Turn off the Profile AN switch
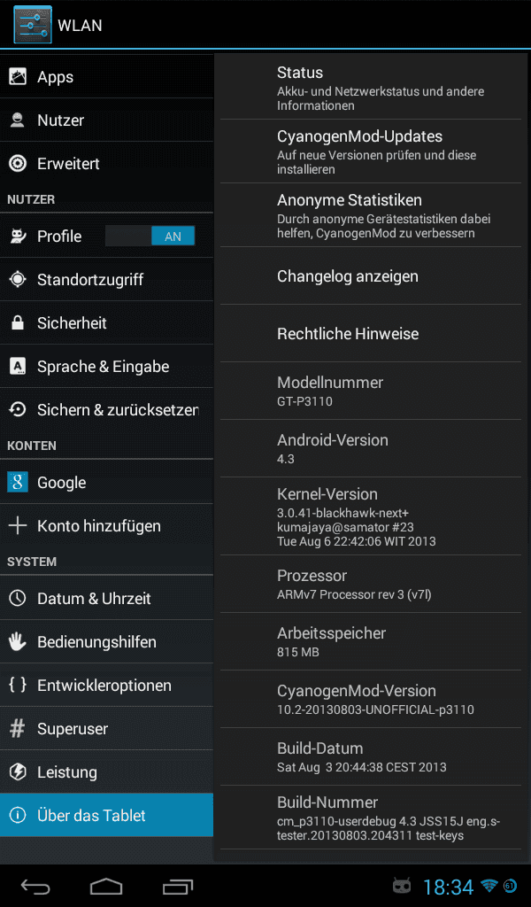Viewport: 531px width, 907px height. coord(150,236)
